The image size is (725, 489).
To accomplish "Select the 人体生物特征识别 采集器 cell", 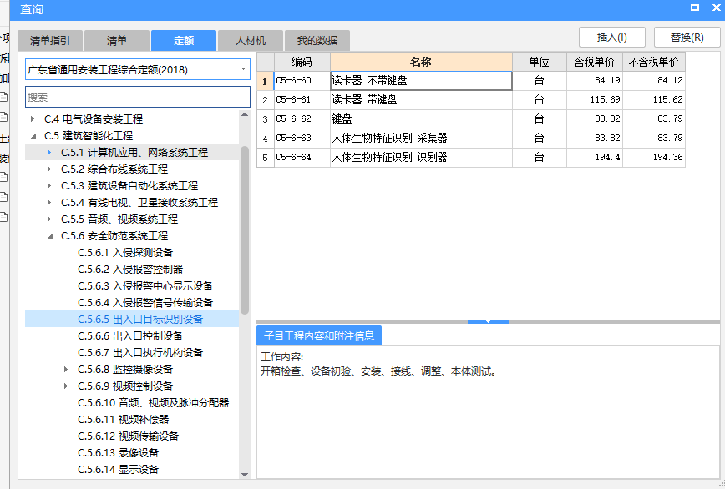I will coord(421,138).
